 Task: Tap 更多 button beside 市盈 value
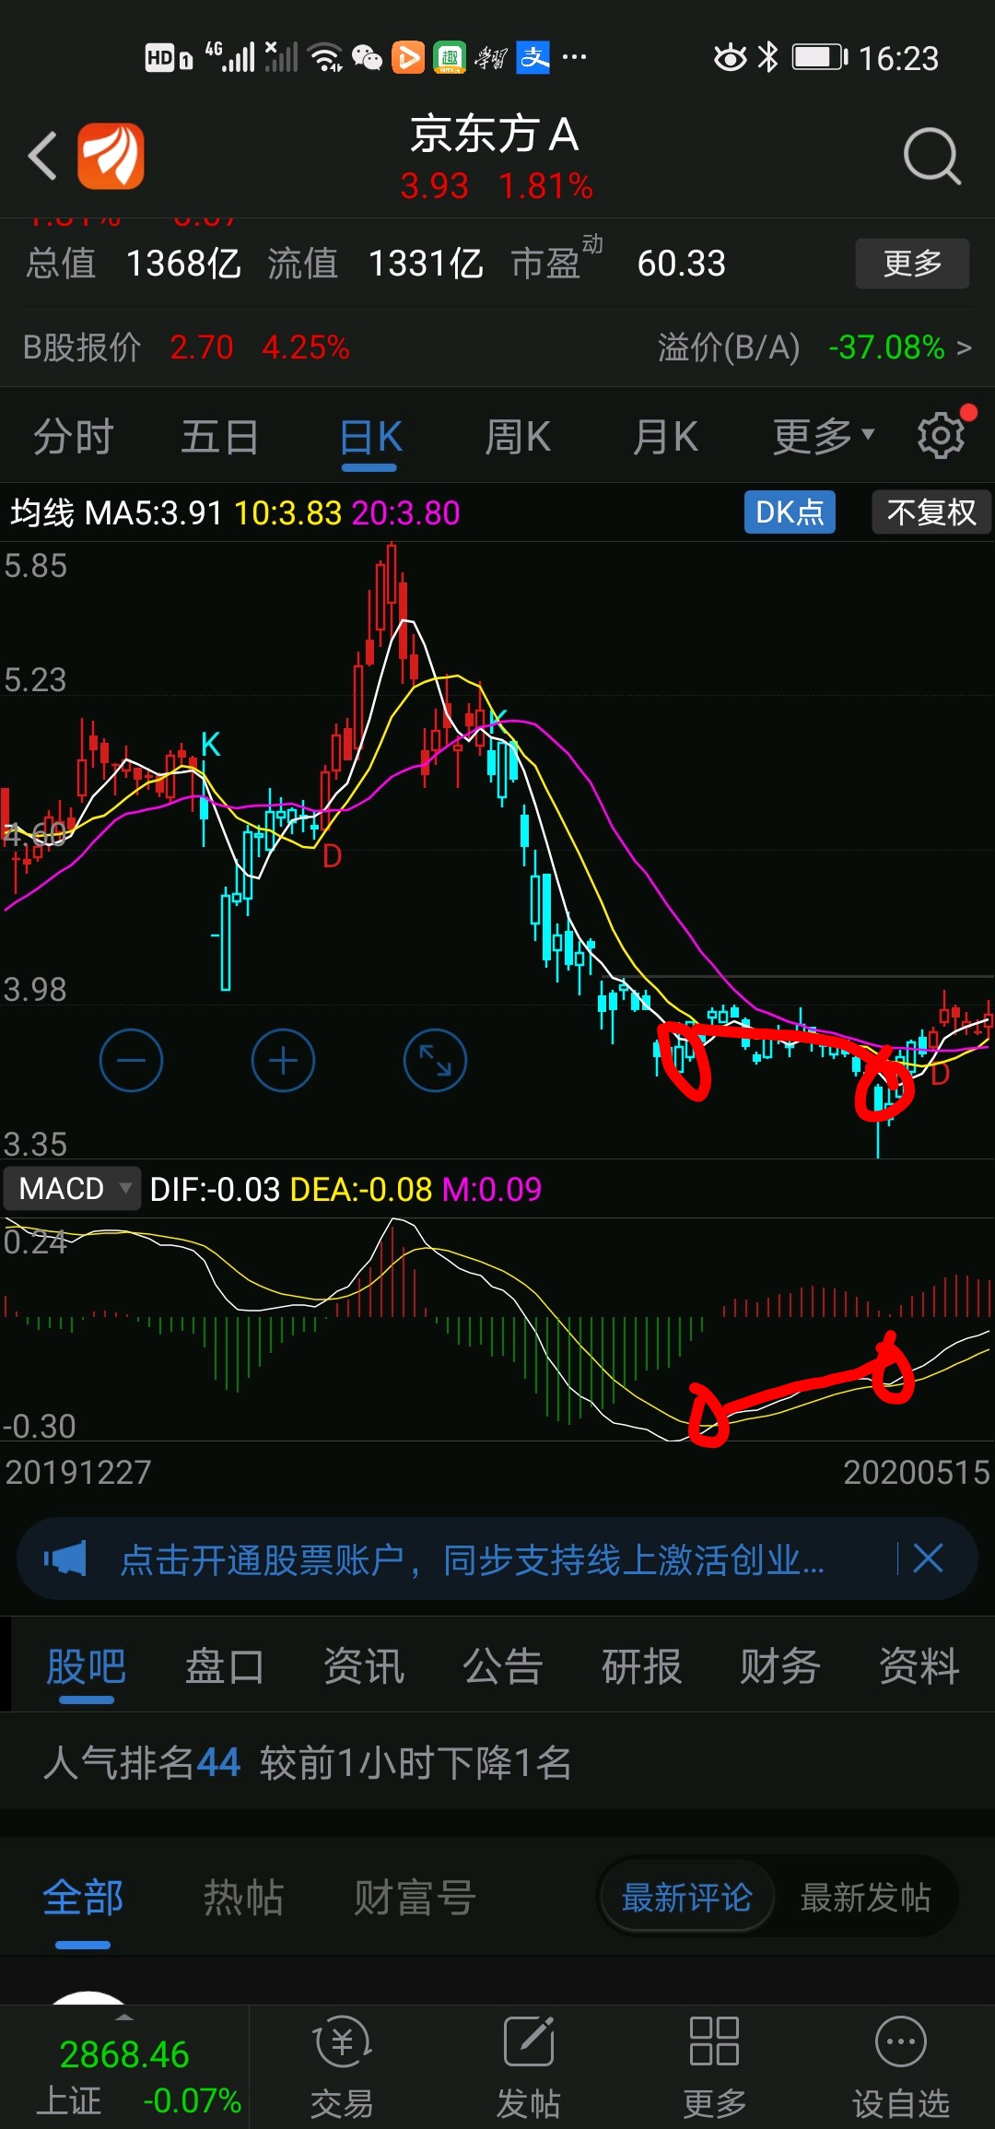click(912, 264)
